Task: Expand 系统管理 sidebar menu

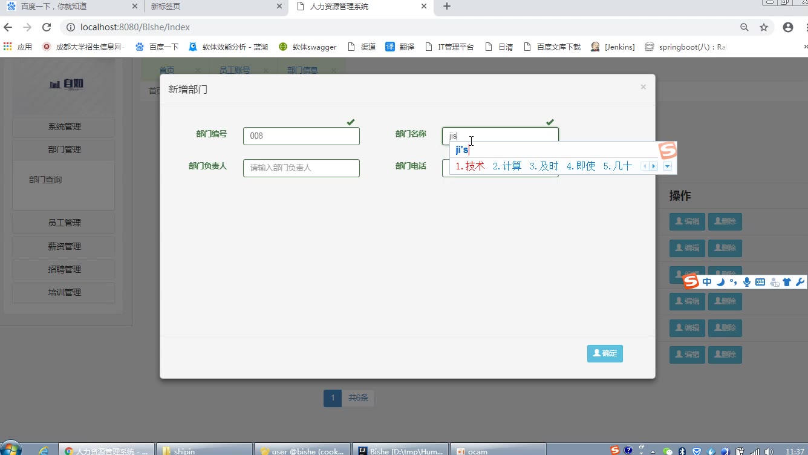Action: point(64,127)
